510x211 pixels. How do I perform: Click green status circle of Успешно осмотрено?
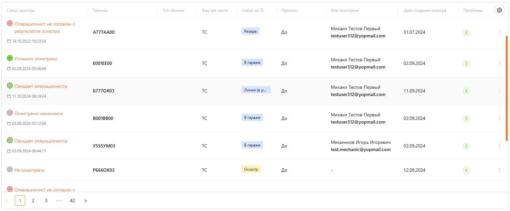point(10,58)
